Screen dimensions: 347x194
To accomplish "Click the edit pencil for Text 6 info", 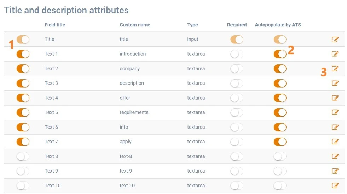I will (x=335, y=127).
